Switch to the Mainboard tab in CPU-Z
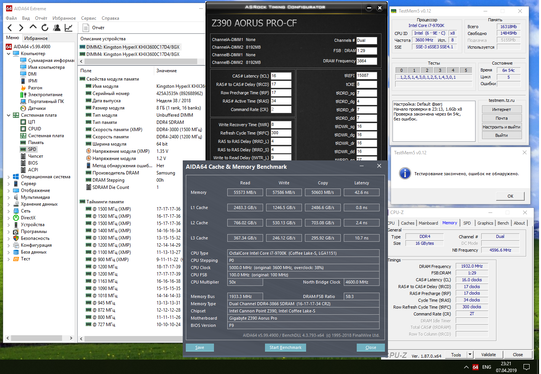This screenshot has height=374, width=541. [428, 223]
